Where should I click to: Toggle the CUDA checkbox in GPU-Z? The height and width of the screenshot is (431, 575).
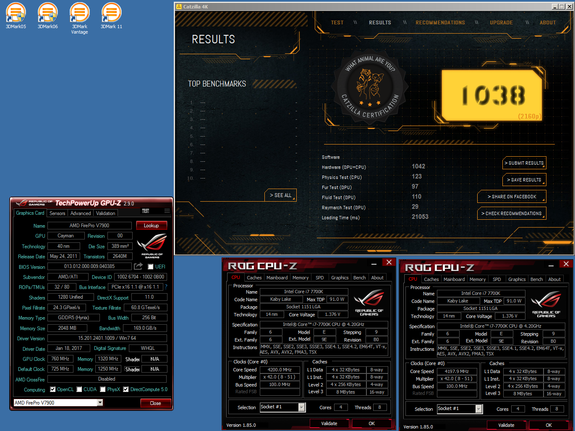pyautogui.click(x=79, y=389)
